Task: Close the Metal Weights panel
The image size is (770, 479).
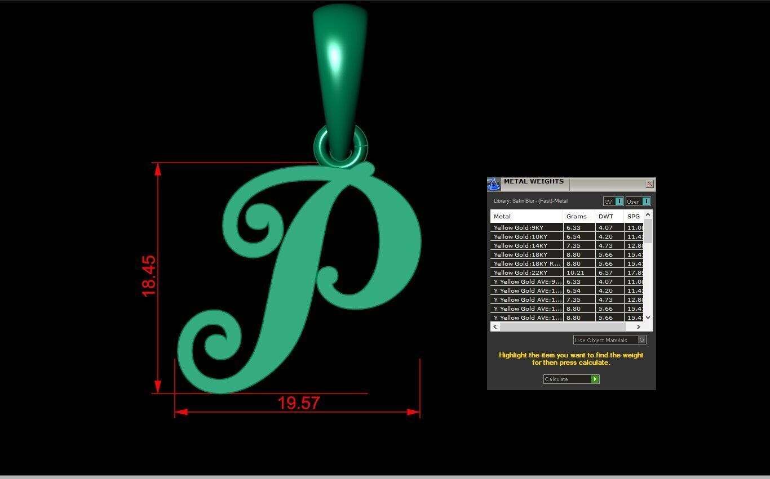Action: [649, 184]
